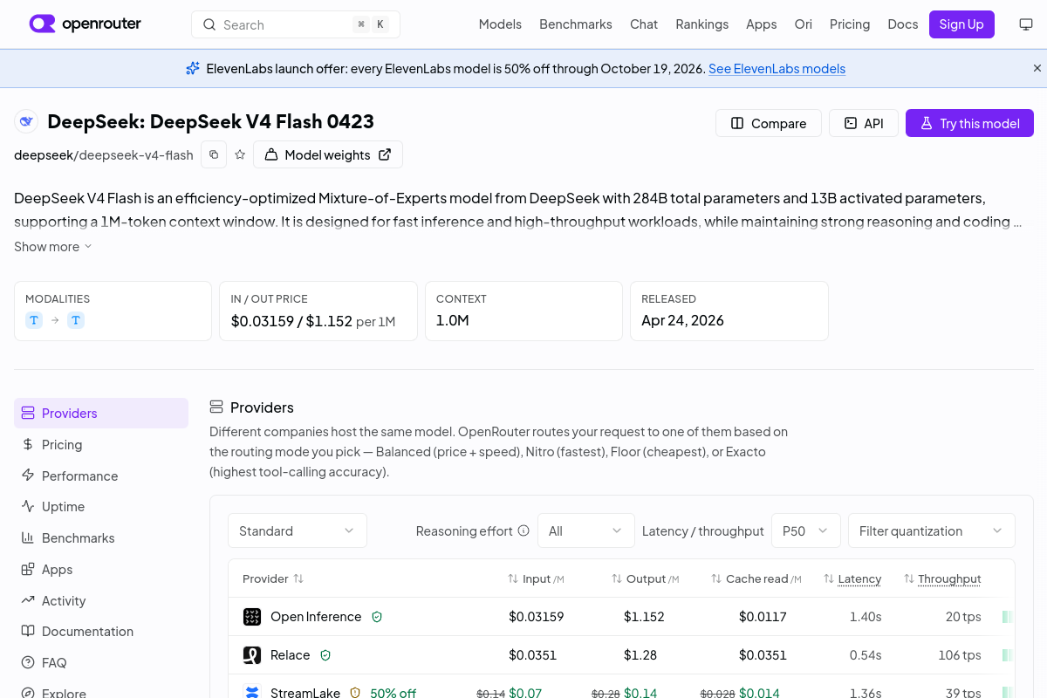Open Models in top navigation

tap(500, 24)
